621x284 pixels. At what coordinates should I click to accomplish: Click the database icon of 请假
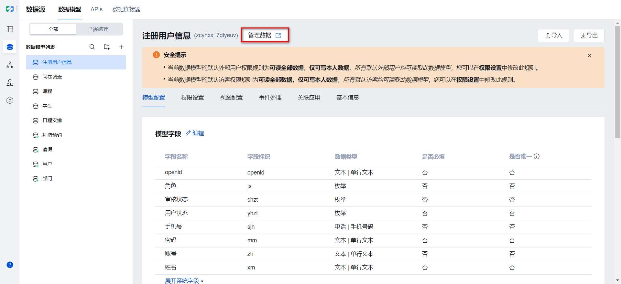(x=36, y=150)
